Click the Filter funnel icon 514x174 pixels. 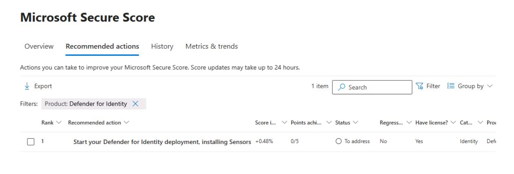(419, 86)
